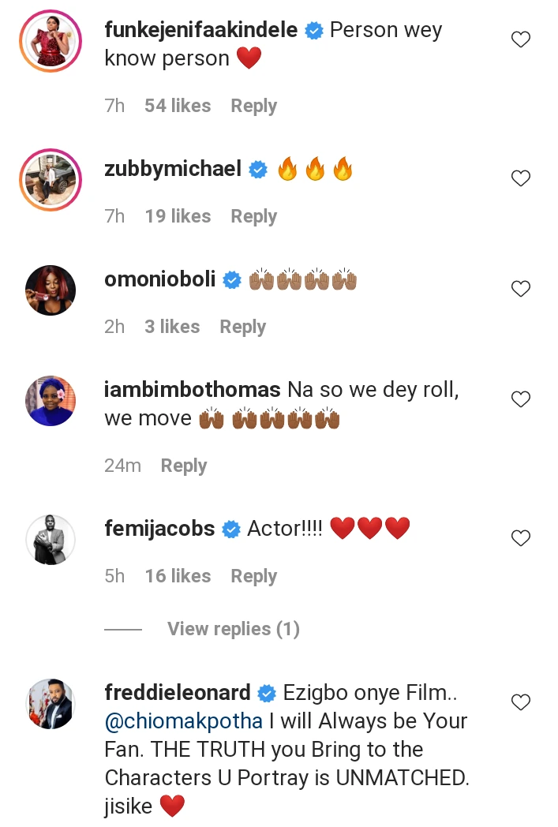Open the freddieleonard username link

(177, 693)
